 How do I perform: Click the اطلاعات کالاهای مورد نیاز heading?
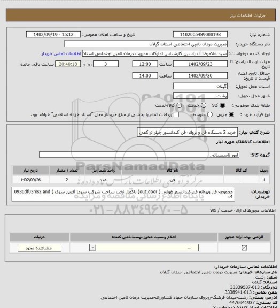(243, 142)
